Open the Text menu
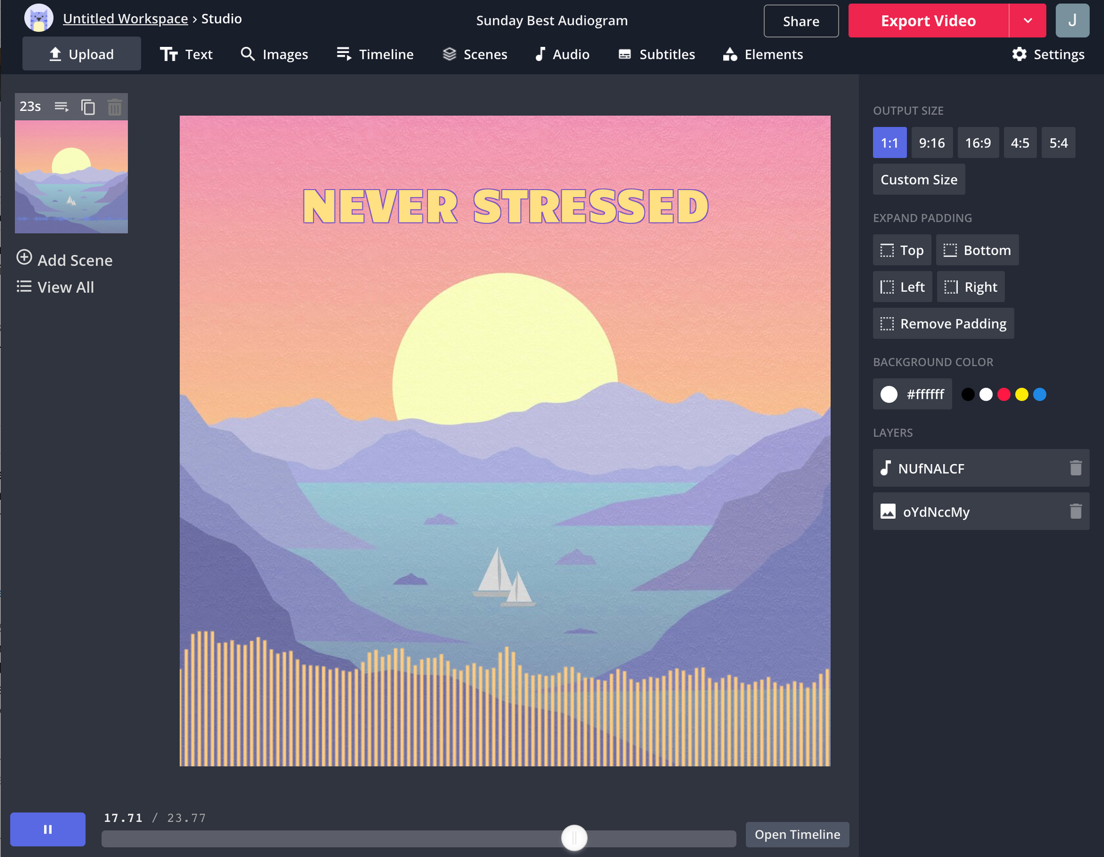Viewport: 1104px width, 857px height. (x=186, y=54)
